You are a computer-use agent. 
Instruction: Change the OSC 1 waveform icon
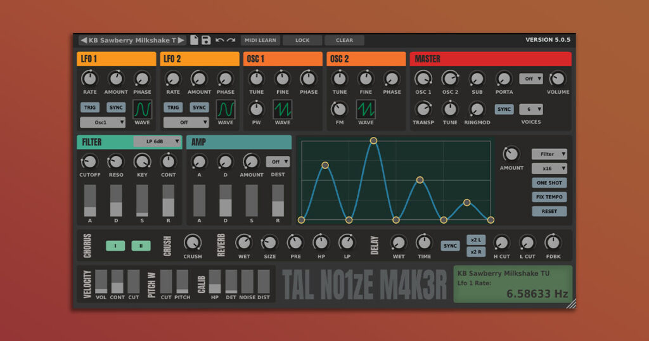click(282, 110)
